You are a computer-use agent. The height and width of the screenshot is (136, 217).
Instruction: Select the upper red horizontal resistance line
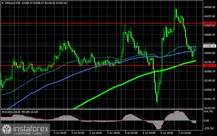tap(102, 23)
